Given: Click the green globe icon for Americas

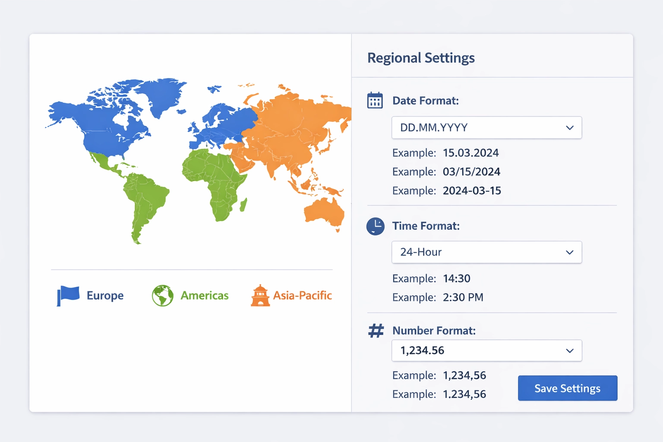Looking at the screenshot, I should click(163, 296).
